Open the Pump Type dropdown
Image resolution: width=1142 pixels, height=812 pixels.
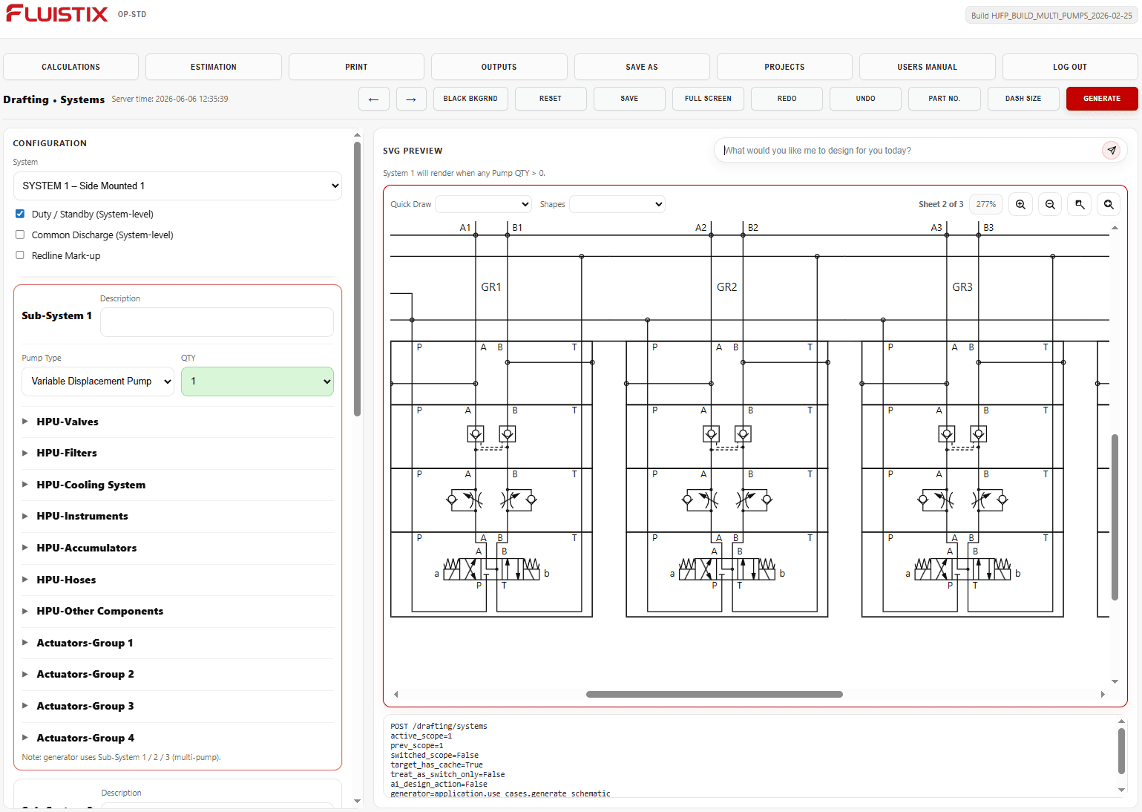[98, 382]
